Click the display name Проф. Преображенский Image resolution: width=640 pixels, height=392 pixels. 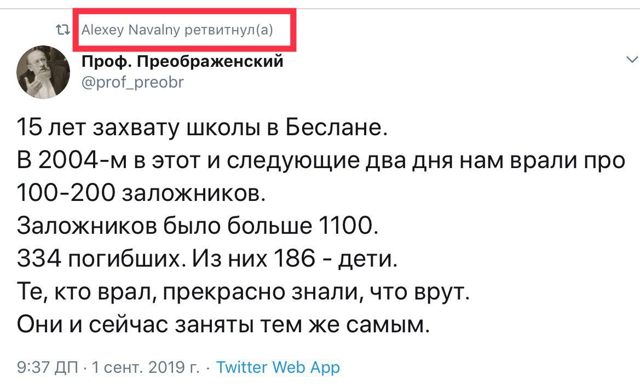183,61
